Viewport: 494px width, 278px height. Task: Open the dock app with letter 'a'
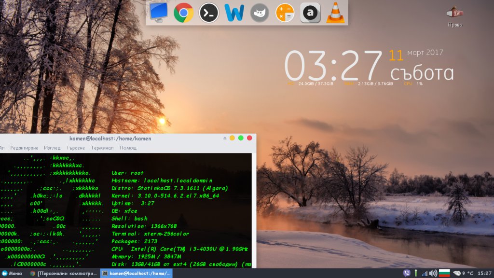pyautogui.click(x=310, y=13)
